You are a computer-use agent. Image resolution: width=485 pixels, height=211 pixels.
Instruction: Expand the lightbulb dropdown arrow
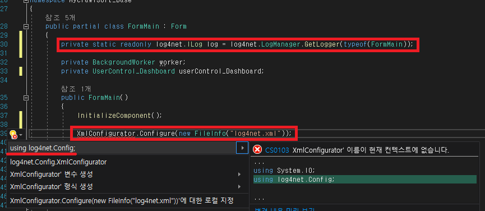(x=21, y=135)
